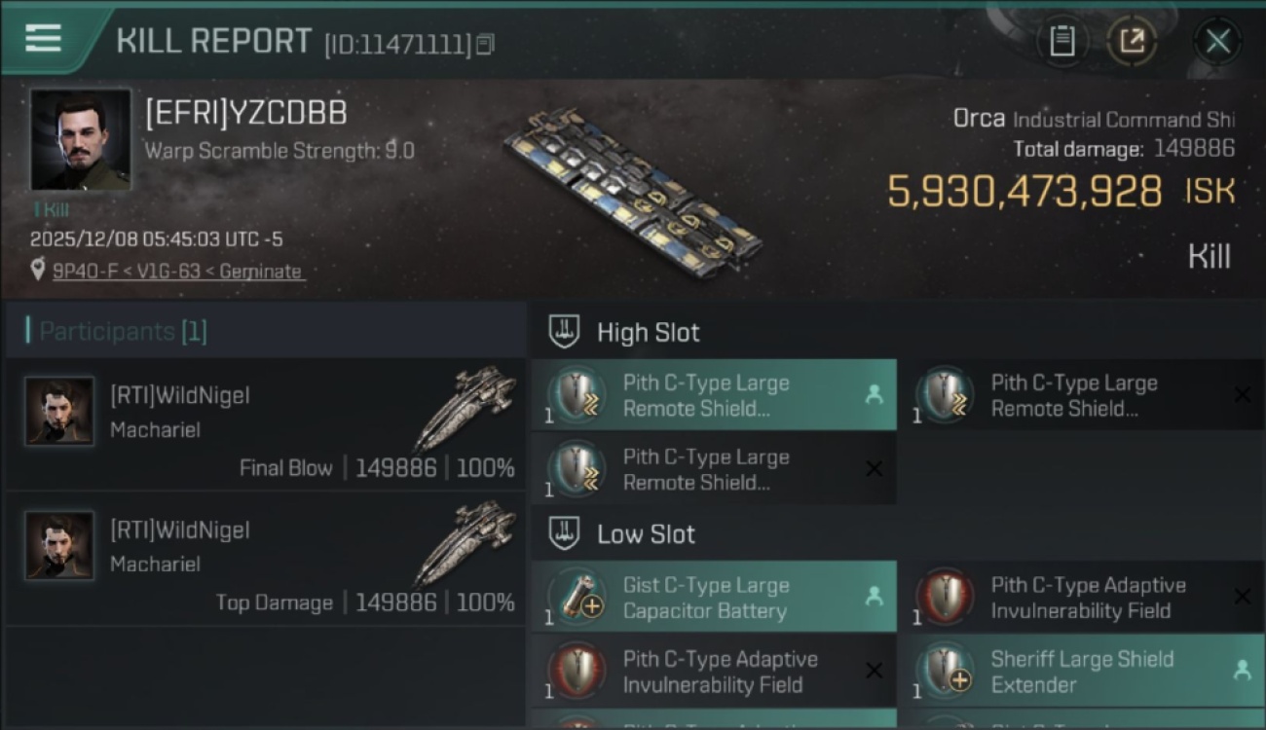Screen dimensions: 1266x730
Task: View victim YZCDBB's character portrait
Action: coord(80,140)
